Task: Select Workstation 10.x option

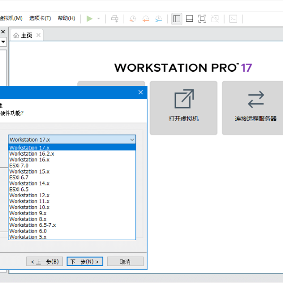Action: [x=72, y=207]
